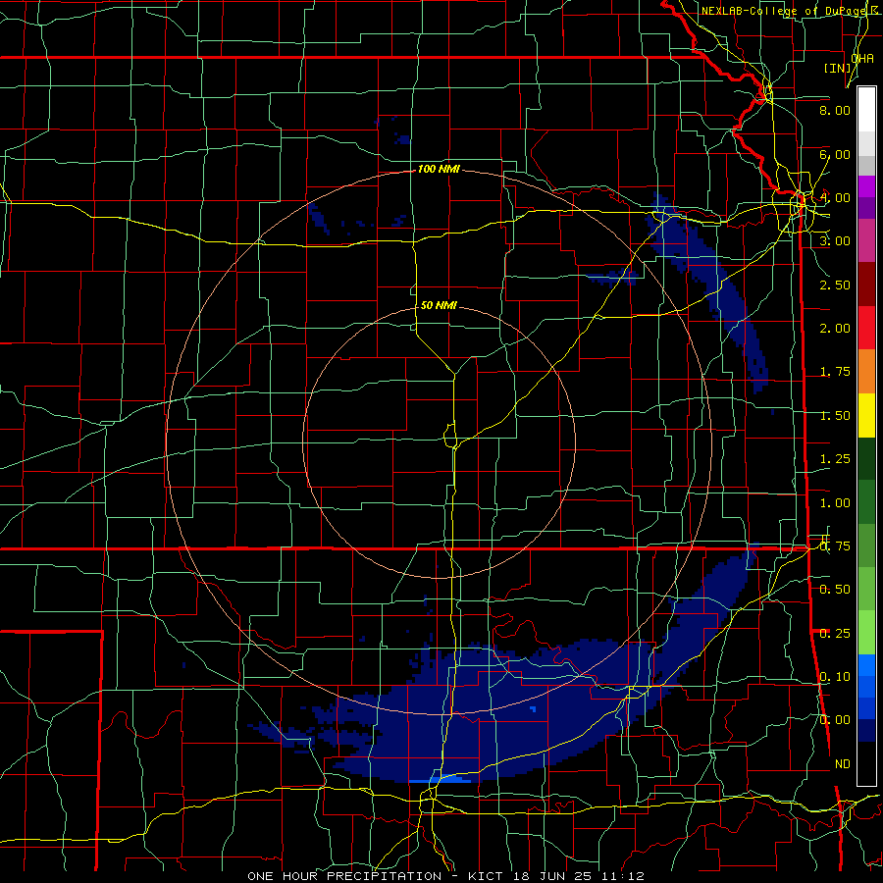Click the "50 NMI" range ring label

(x=439, y=305)
